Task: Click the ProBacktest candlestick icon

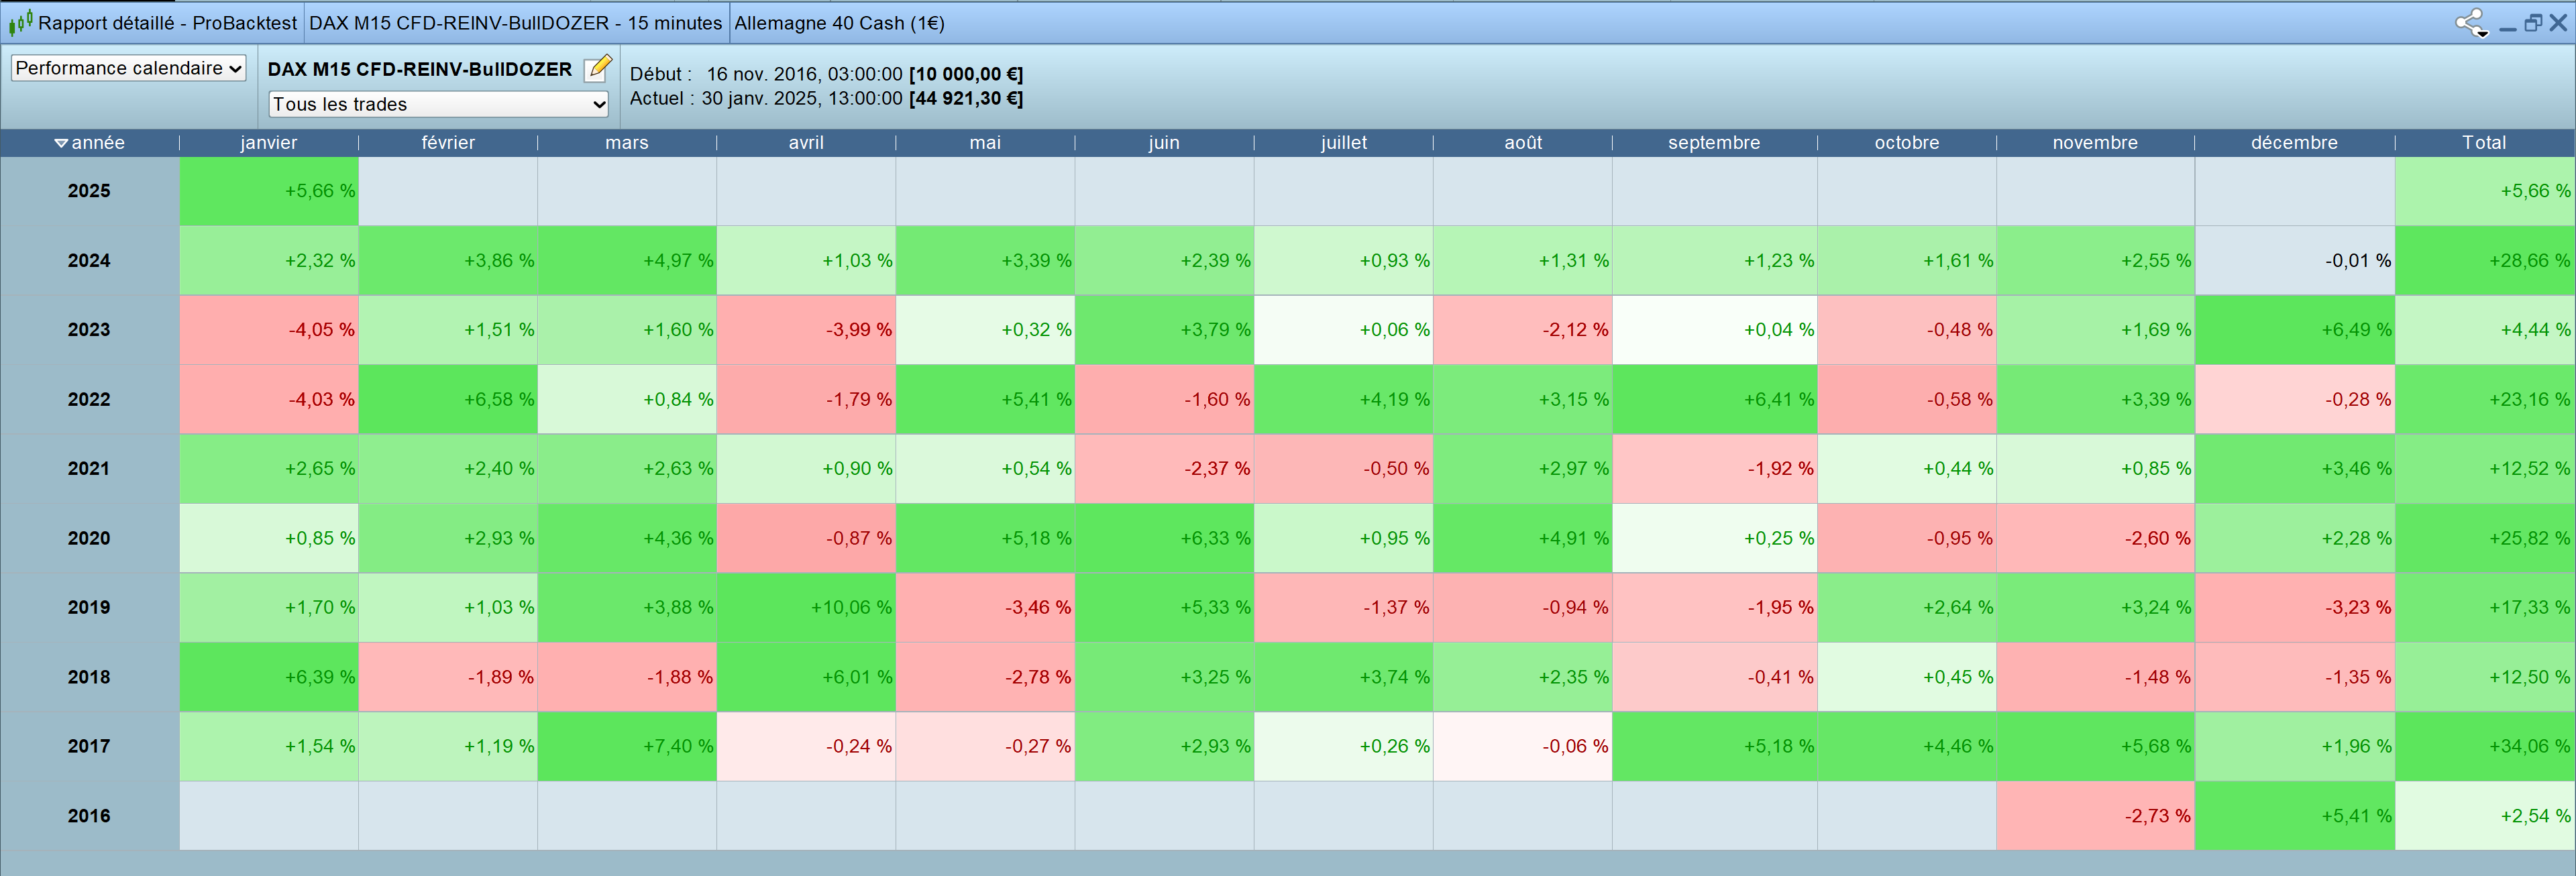Action: pos(20,22)
